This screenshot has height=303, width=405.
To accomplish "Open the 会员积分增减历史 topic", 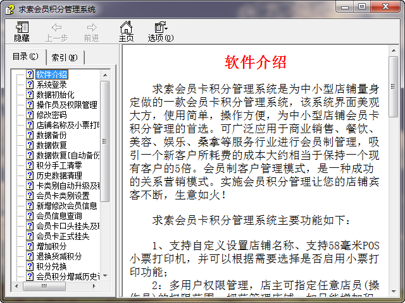I will click(x=68, y=276).
